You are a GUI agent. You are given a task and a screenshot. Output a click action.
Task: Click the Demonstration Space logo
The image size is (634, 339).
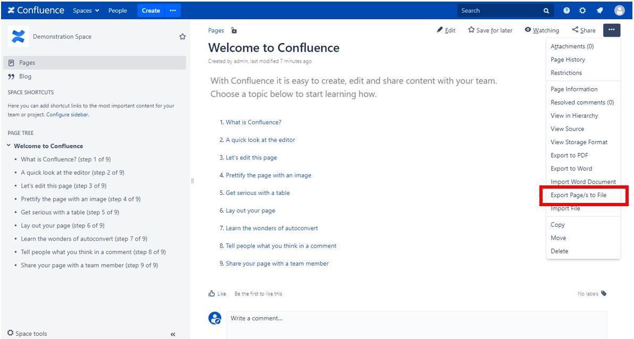[x=18, y=36]
